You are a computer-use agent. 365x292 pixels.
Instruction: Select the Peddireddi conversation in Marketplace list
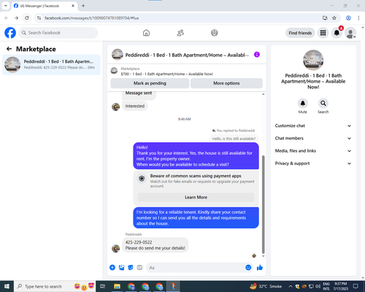point(51,65)
